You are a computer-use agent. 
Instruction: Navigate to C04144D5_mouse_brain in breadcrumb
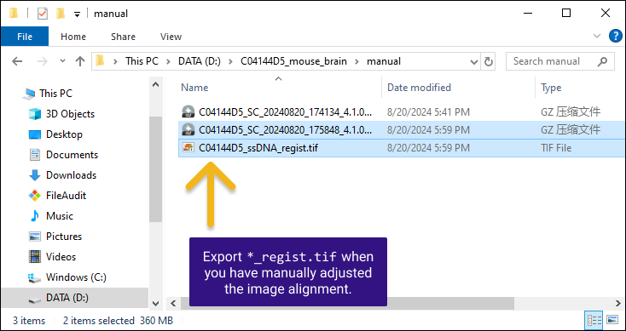[293, 61]
